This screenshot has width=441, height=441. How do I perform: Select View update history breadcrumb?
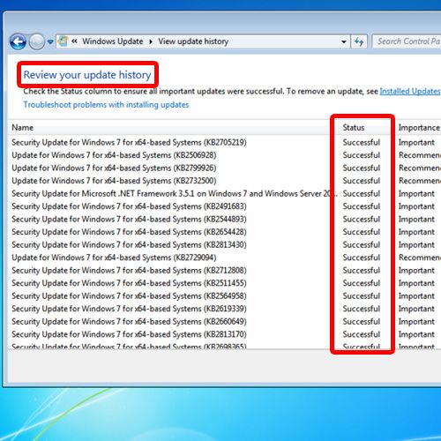193,41
